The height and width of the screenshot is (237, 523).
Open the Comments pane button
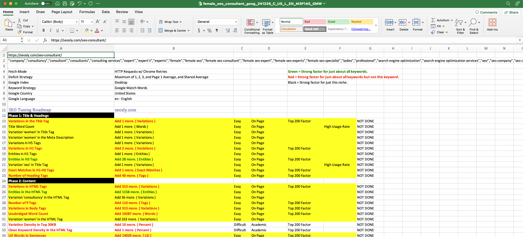pos(486,12)
